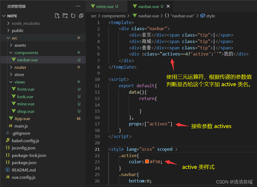Click the 资源管理器 explorer title
This screenshot has width=257, height=187.
17,6
